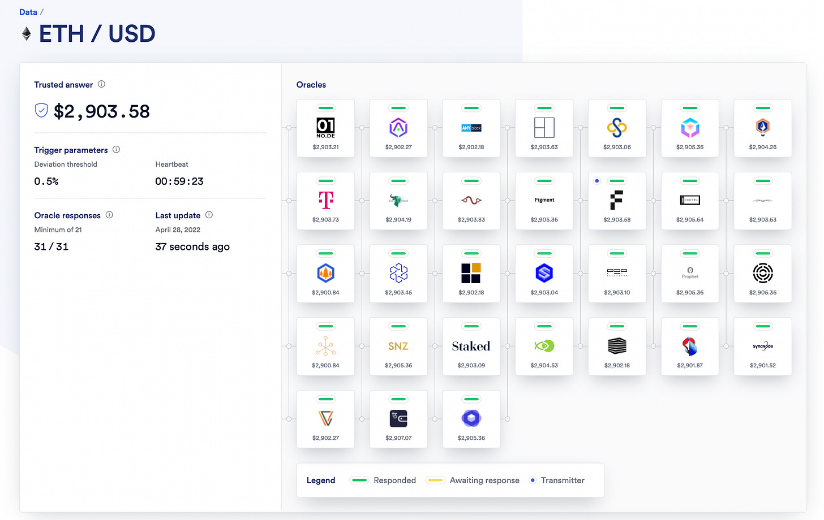Image resolution: width=824 pixels, height=520 pixels.
Task: Select the black and yellow squares logo
Action: coord(471,273)
